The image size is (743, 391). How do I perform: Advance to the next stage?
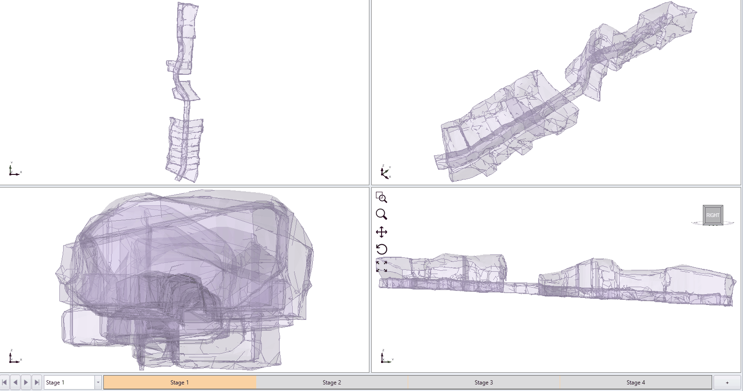(26, 383)
